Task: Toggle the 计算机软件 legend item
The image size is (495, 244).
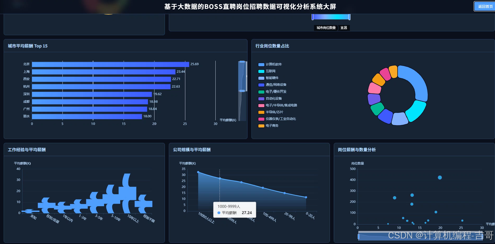Action: [270, 64]
